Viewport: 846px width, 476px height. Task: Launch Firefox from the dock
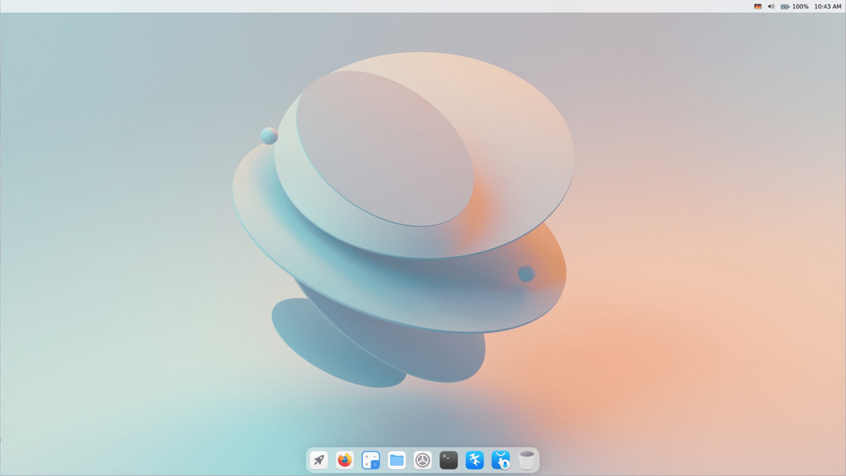point(345,461)
